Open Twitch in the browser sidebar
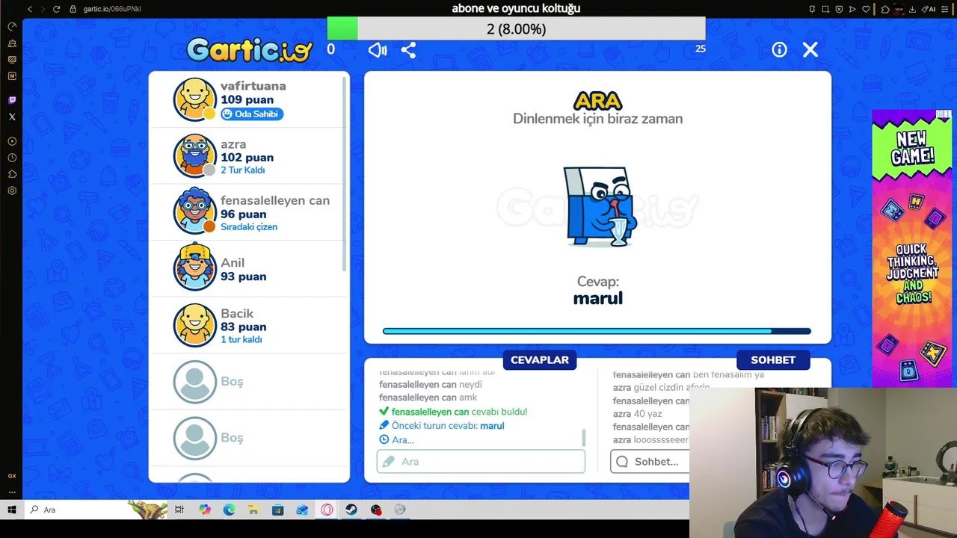 (12, 100)
